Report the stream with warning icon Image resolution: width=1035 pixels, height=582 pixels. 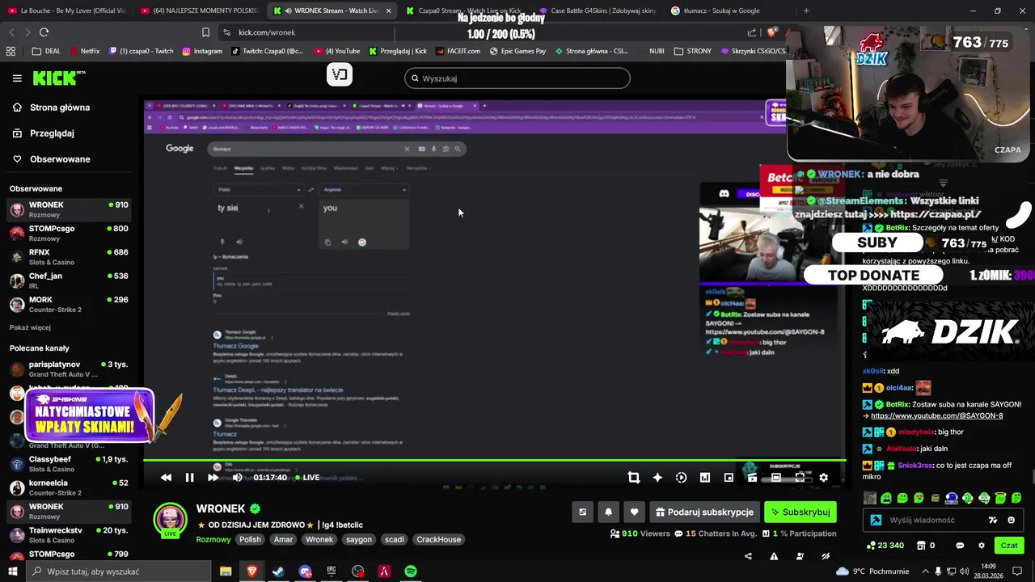click(774, 556)
